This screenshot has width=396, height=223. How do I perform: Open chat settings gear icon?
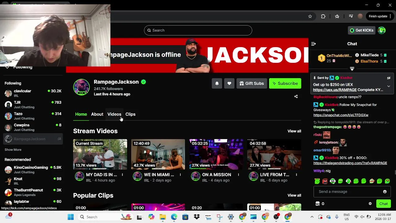pos(370,204)
